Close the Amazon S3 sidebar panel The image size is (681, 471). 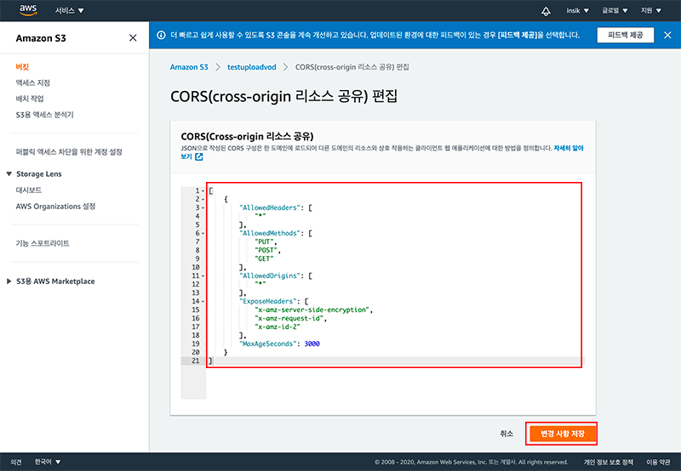tap(133, 37)
